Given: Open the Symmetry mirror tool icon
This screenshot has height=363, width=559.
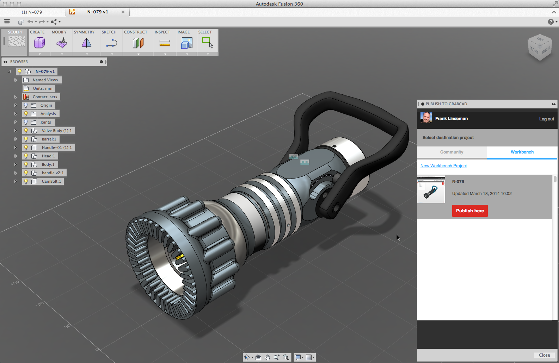Looking at the screenshot, I should click(86, 43).
